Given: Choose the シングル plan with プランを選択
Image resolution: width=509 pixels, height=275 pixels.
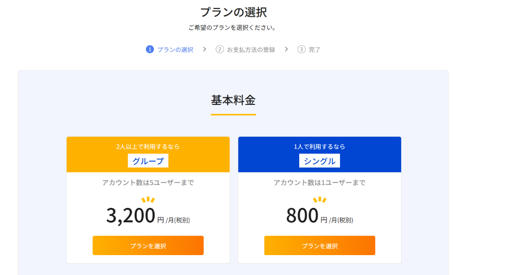Looking at the screenshot, I should [x=320, y=246].
